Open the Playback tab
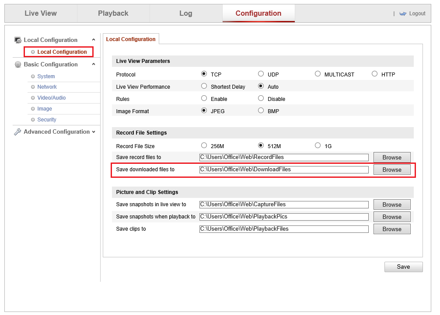Screen dimensions: 440x315 (x=113, y=13)
